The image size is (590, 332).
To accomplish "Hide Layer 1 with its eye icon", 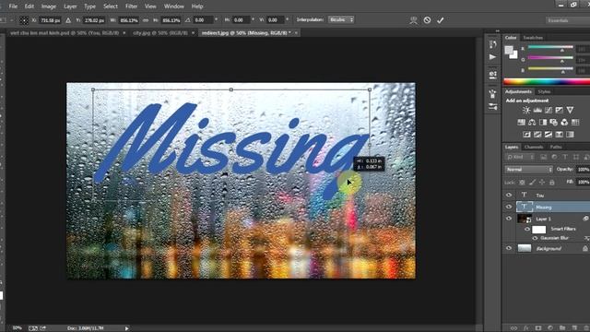I will (509, 219).
